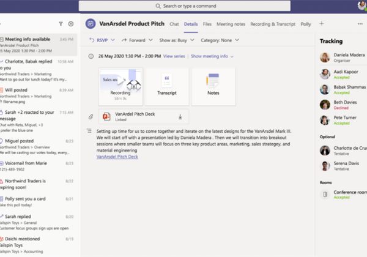Click Beth Davies's avatar
Screen dimensions: 367x257
325,105
